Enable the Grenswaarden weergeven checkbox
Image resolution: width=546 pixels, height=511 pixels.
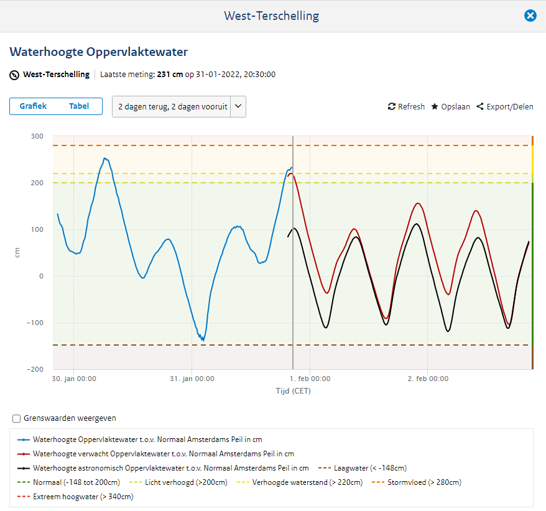point(17,418)
